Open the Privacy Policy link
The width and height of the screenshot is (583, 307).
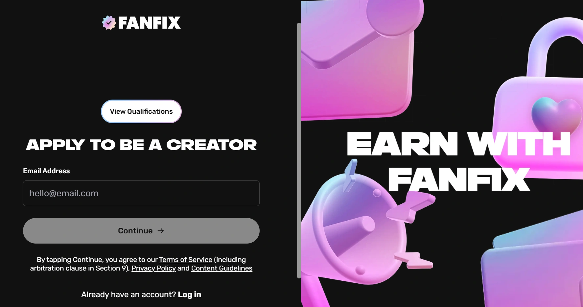[x=153, y=268]
